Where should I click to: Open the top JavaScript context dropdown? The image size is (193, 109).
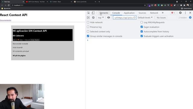pyautogui.click(x=101, y=18)
